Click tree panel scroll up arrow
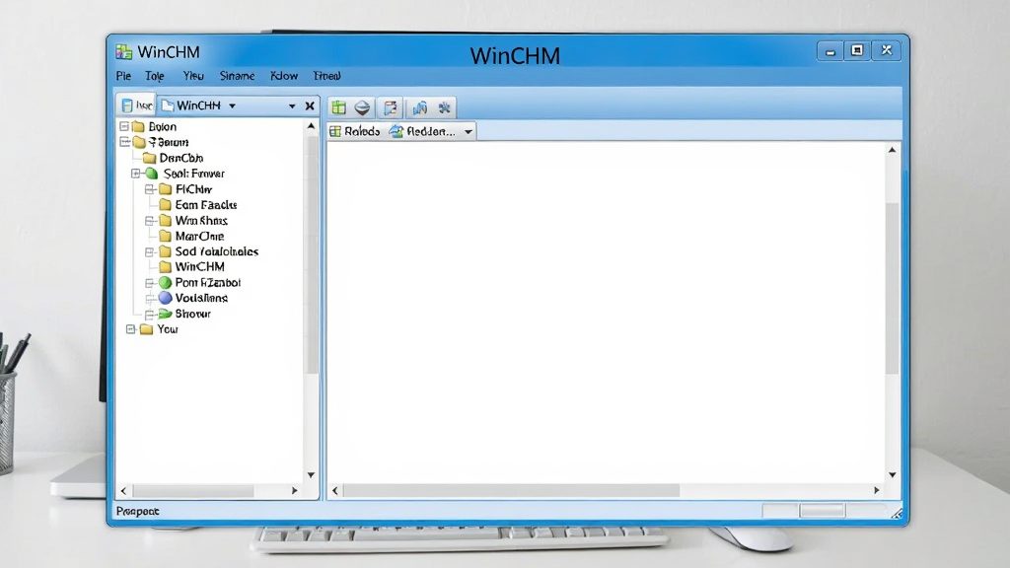Screen dimensions: 1010x568 tap(311, 127)
